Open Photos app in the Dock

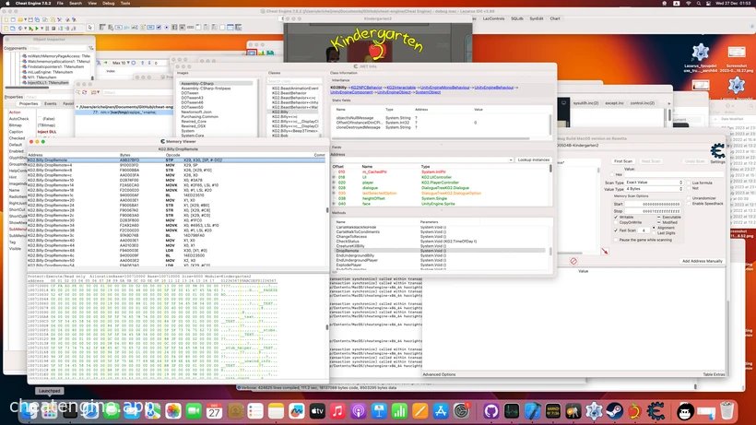pos(173,411)
